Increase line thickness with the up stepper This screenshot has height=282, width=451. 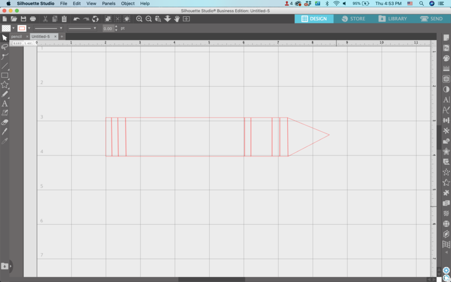116,27
